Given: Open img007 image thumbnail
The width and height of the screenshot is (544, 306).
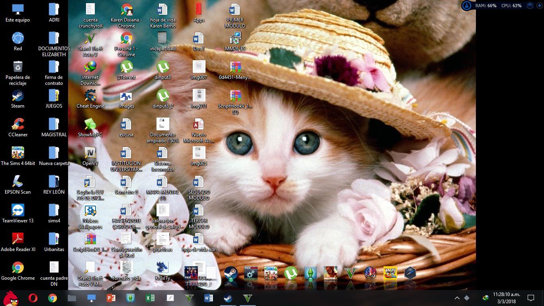Looking at the screenshot, I should [x=199, y=70].
